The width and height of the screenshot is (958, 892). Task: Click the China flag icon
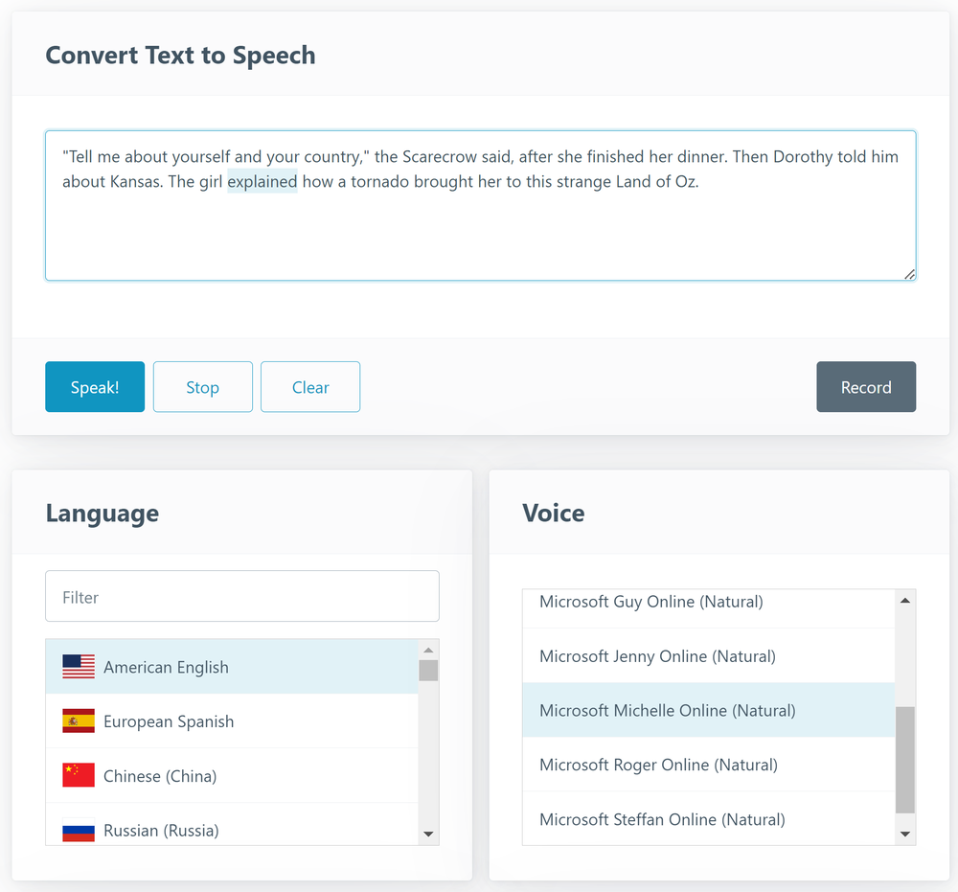79,775
